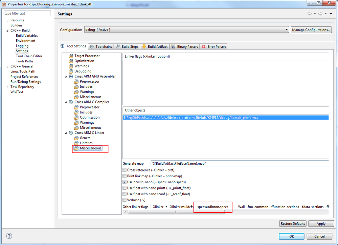Switch to the Build Steps tab

[x=127, y=47]
